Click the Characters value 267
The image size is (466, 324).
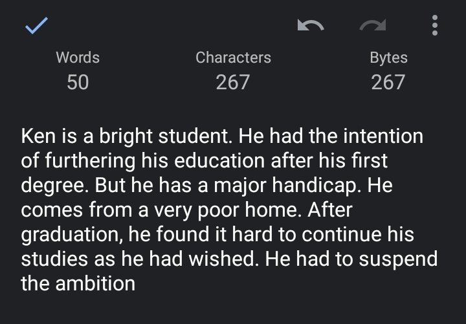(x=233, y=82)
